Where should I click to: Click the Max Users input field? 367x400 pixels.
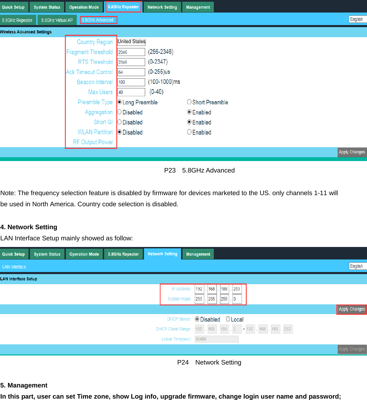pyautogui.click(x=131, y=92)
